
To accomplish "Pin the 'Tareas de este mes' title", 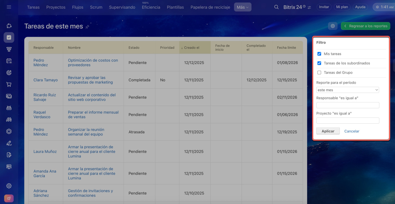I will (87, 27).
